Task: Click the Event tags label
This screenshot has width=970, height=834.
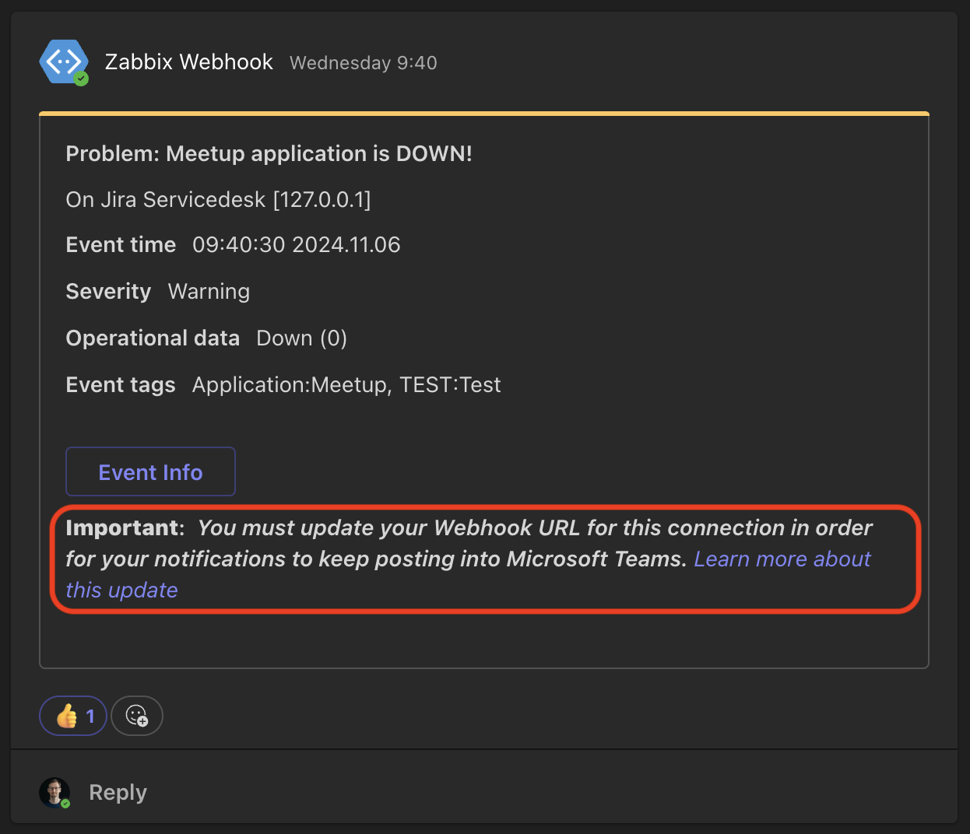Action: [x=121, y=385]
